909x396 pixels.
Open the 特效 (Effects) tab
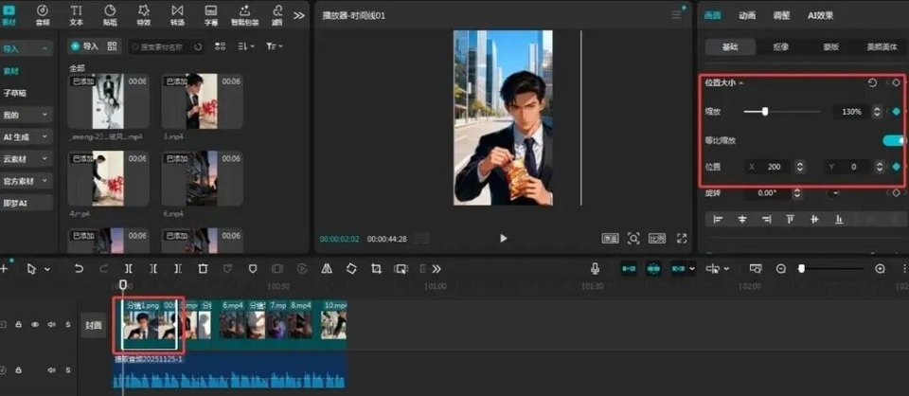click(144, 15)
